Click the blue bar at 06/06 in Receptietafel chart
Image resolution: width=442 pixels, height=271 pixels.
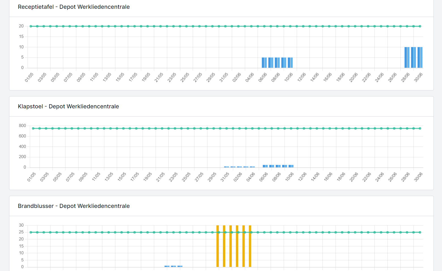tap(264, 63)
